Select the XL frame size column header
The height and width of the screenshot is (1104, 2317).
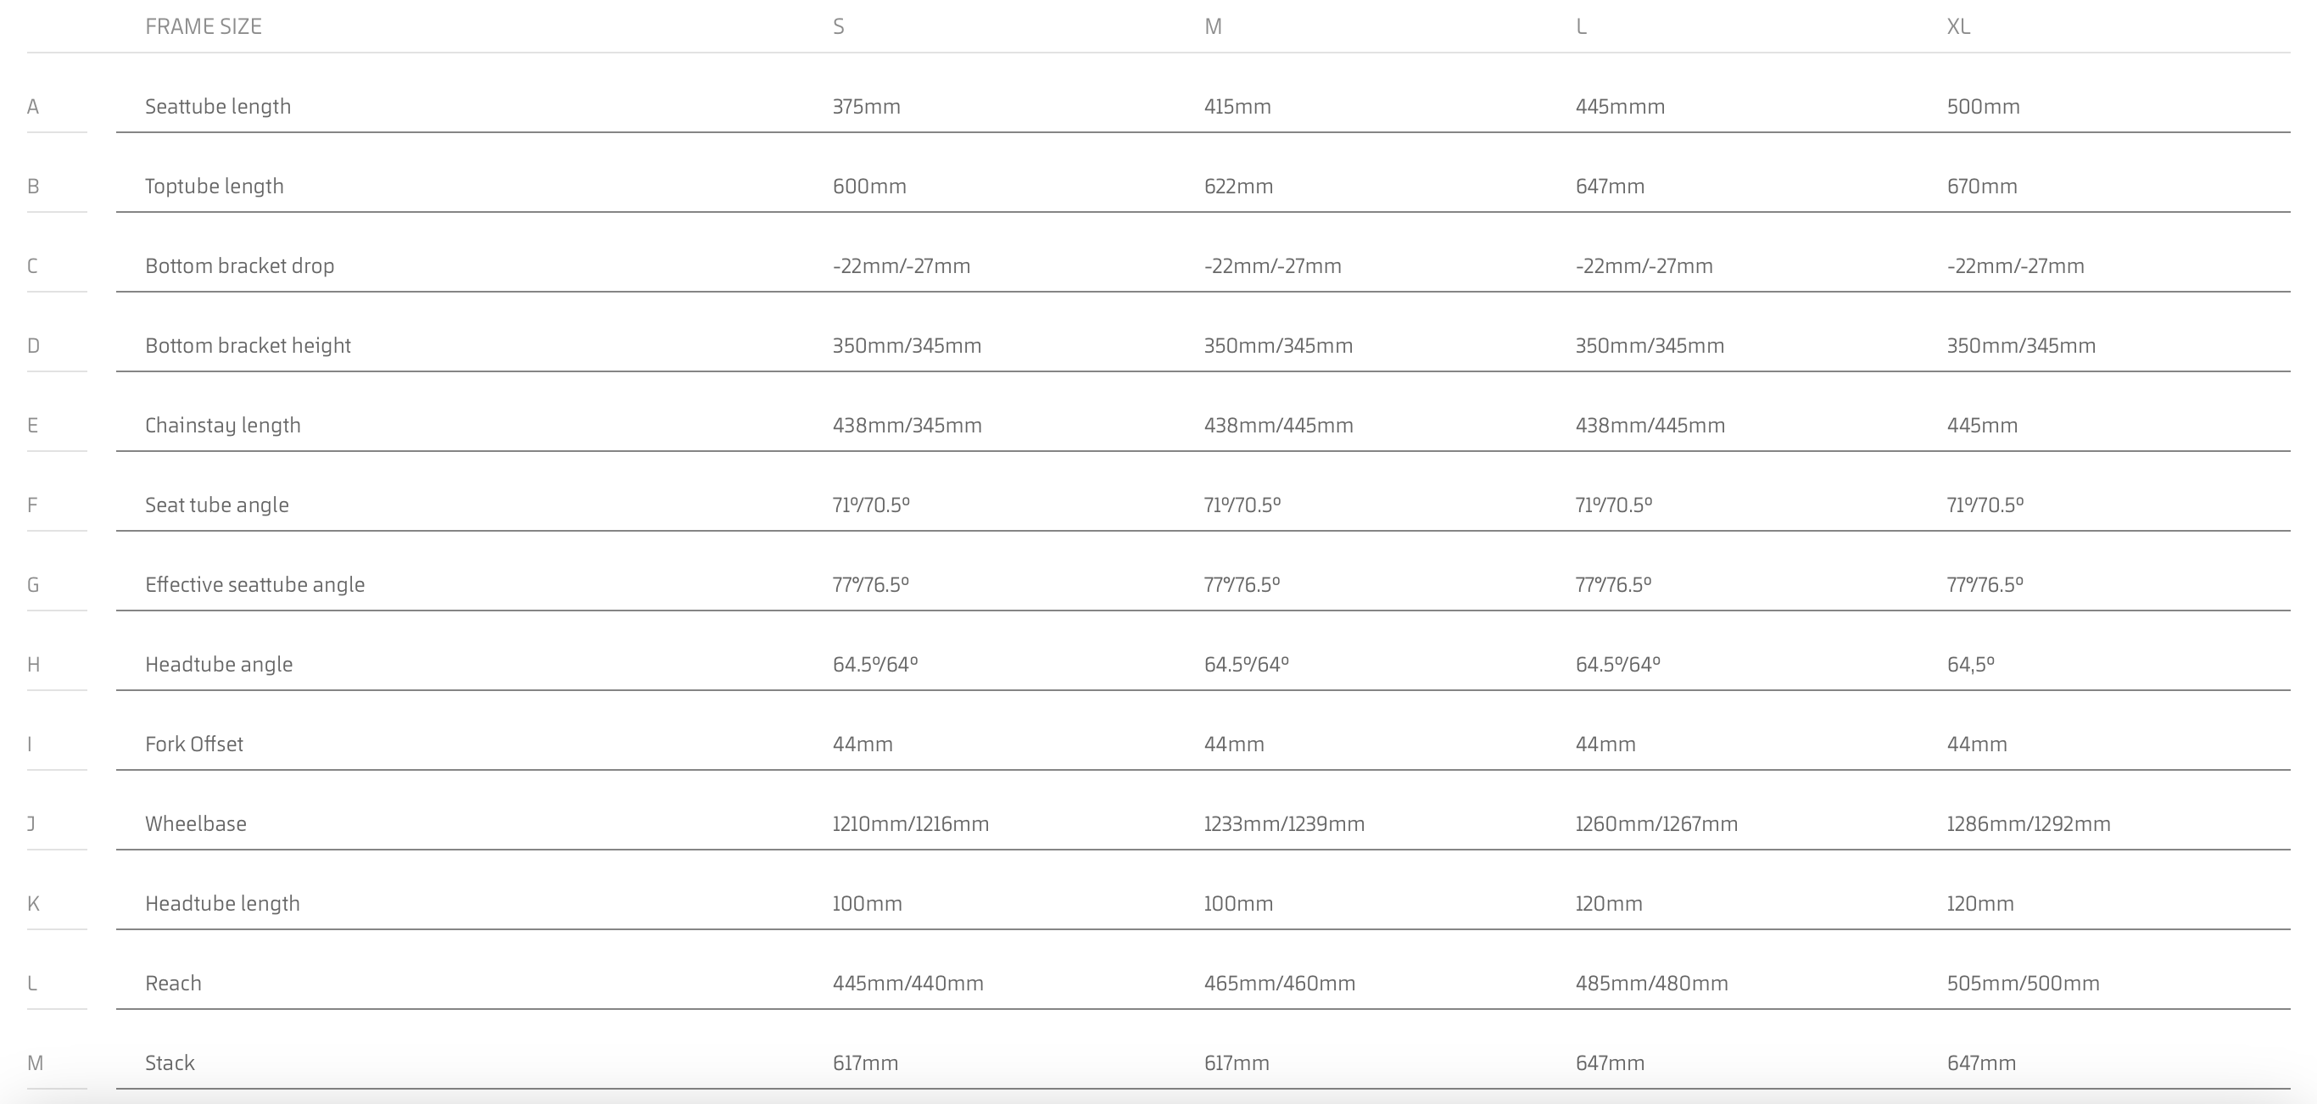click(x=1958, y=27)
